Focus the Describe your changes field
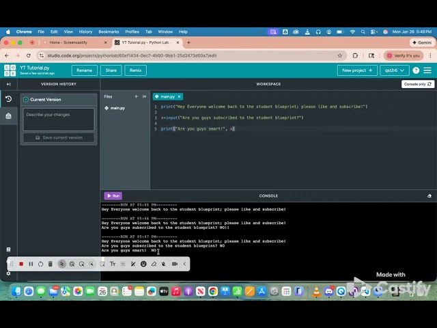This screenshot has width=437, height=328. 59,120
